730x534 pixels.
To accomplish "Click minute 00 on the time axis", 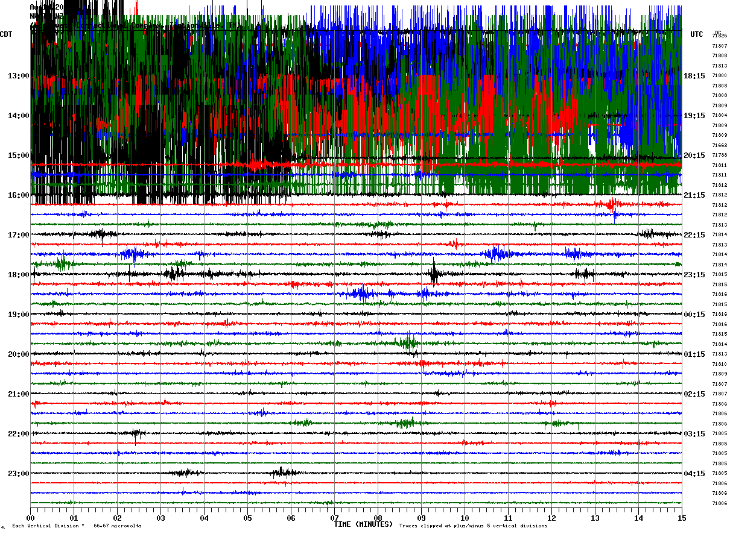I will click(x=30, y=518).
